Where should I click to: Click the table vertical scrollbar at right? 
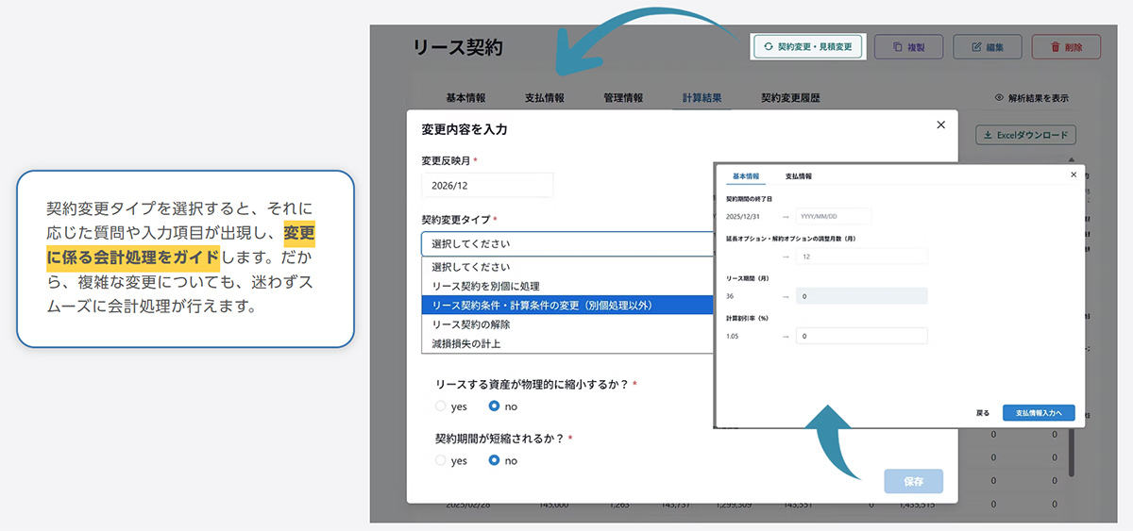point(1070,452)
